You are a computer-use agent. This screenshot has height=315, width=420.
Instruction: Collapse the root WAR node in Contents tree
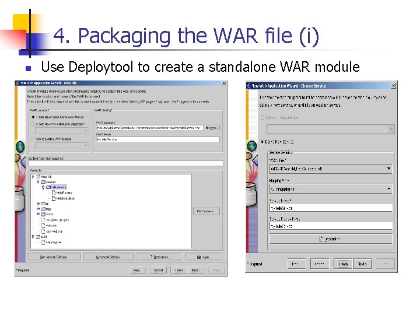pyautogui.click(x=33, y=177)
